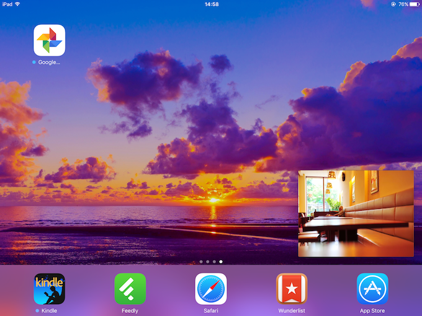Open the Wunderlist app
Image resolution: width=422 pixels, height=316 pixels.
pyautogui.click(x=292, y=289)
